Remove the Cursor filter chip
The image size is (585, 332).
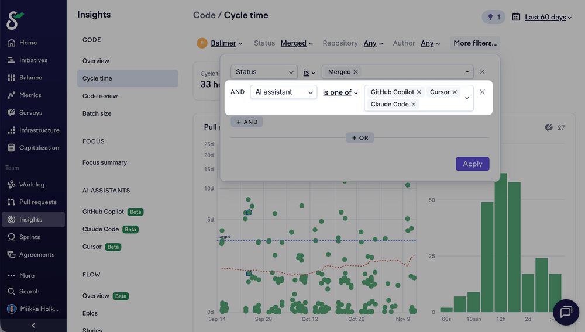point(455,92)
